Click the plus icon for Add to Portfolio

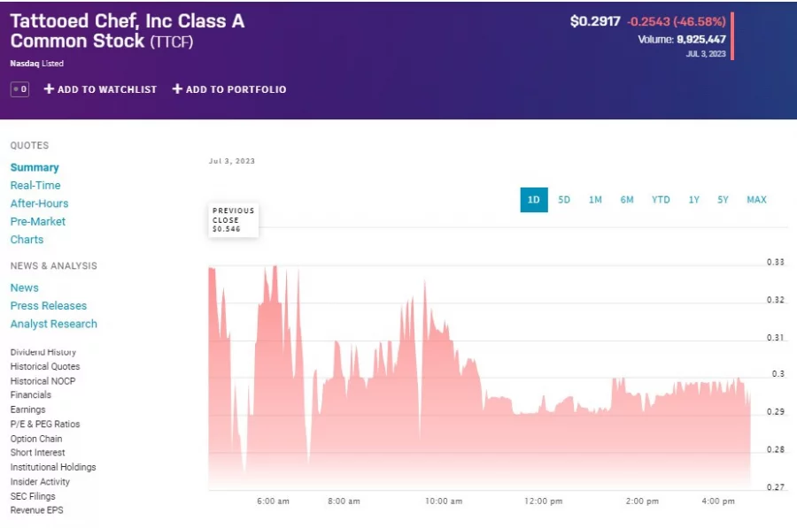tap(177, 89)
